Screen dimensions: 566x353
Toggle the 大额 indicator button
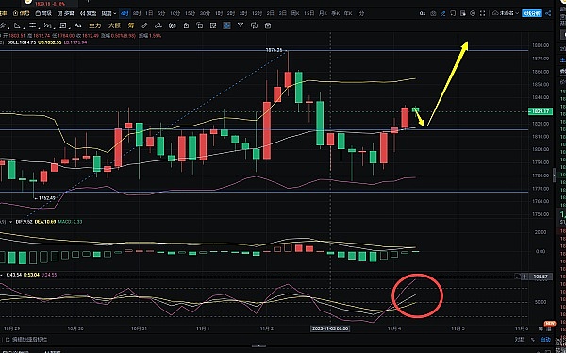114,25
